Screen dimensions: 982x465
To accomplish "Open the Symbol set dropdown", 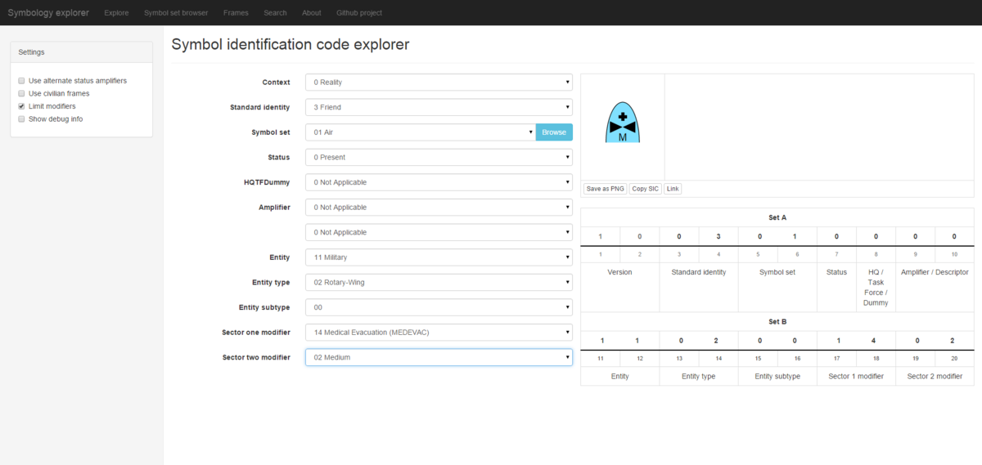I will tap(420, 132).
